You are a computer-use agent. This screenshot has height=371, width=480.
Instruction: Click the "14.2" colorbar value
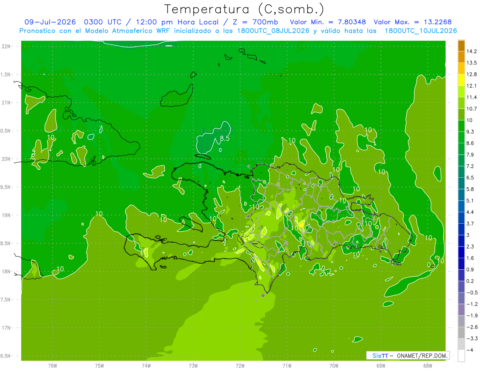[x=472, y=51]
